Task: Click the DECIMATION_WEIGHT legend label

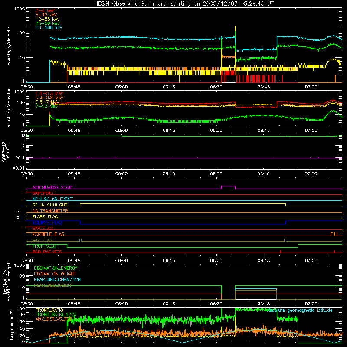Action: click(55, 274)
